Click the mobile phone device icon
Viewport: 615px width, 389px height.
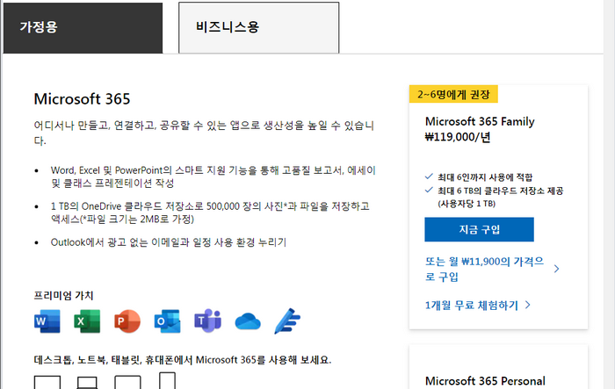click(x=168, y=380)
